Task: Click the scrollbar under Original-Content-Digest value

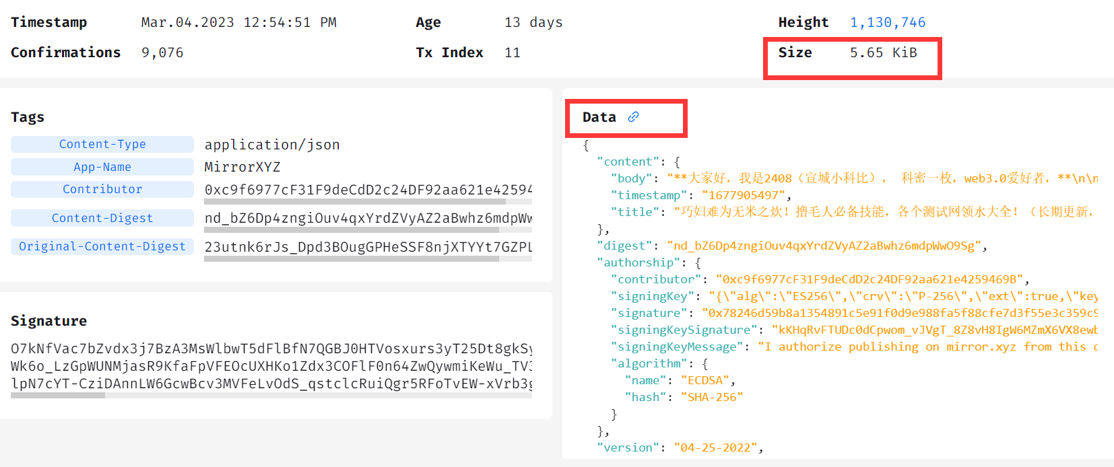Action: pyautogui.click(x=352, y=258)
